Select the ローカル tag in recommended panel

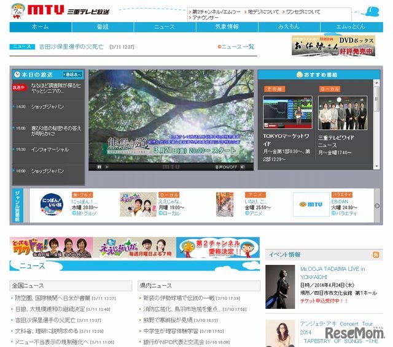330,89
